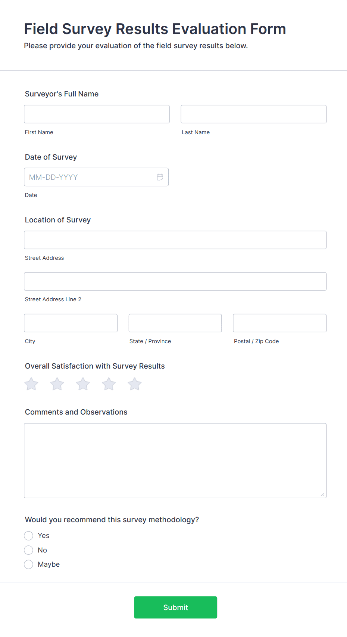
Task: Open the date picker calendar icon
Action: pyautogui.click(x=160, y=177)
